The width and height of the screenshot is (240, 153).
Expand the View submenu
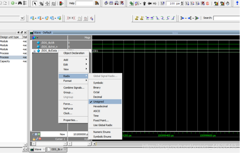[73, 69]
